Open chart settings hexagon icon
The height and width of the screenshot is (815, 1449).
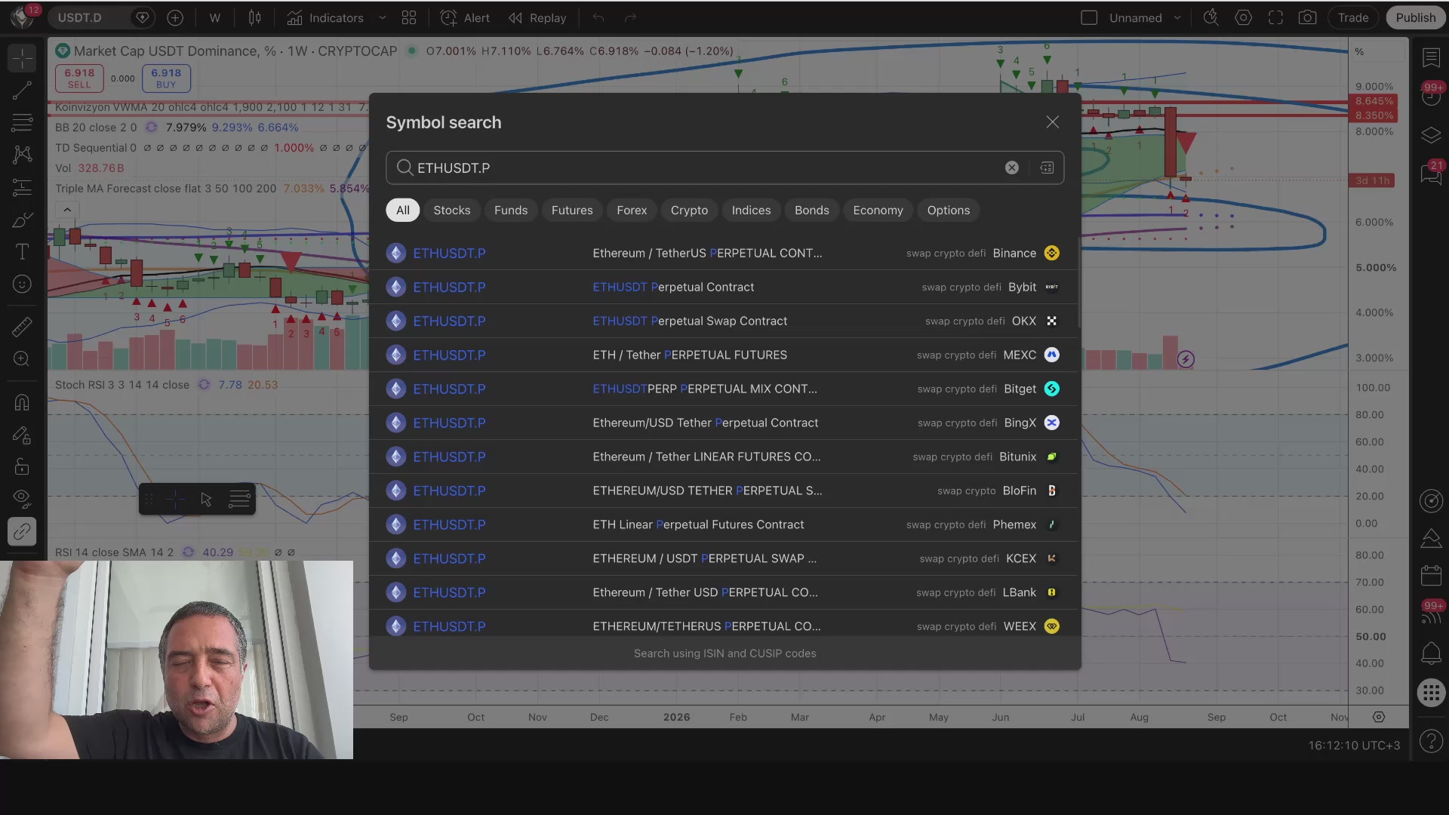click(x=1244, y=17)
